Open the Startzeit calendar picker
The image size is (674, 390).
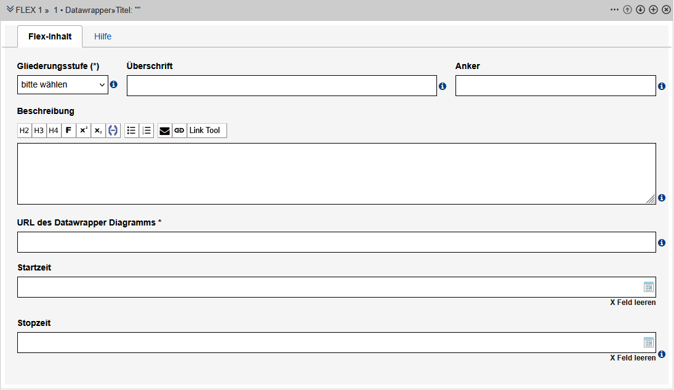[648, 287]
